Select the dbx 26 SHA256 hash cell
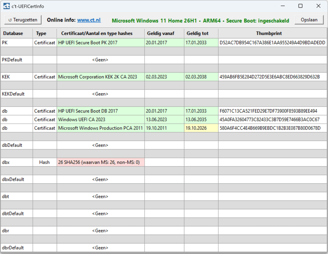The height and width of the screenshot is (254, 328). [101, 162]
